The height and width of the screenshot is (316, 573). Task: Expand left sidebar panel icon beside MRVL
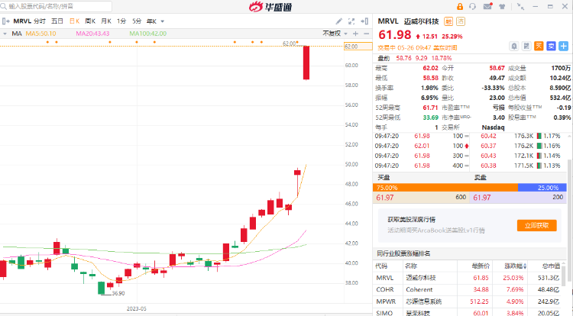pyautogui.click(x=5, y=21)
